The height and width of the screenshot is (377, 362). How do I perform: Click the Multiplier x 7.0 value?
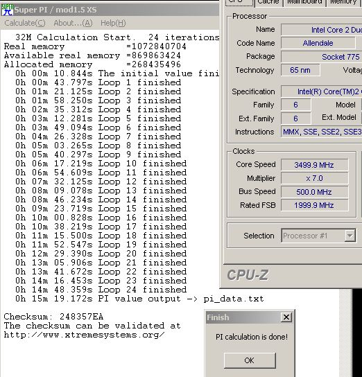[x=314, y=178]
